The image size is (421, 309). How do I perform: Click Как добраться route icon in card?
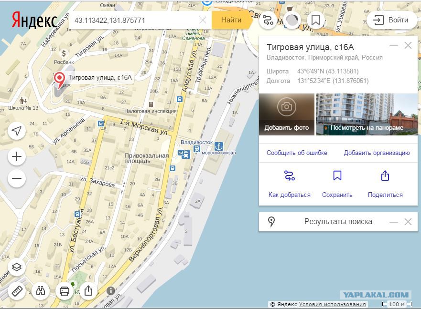tap(290, 176)
